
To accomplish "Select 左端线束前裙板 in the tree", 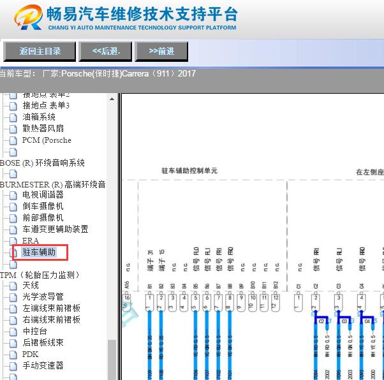I will coord(52,308).
